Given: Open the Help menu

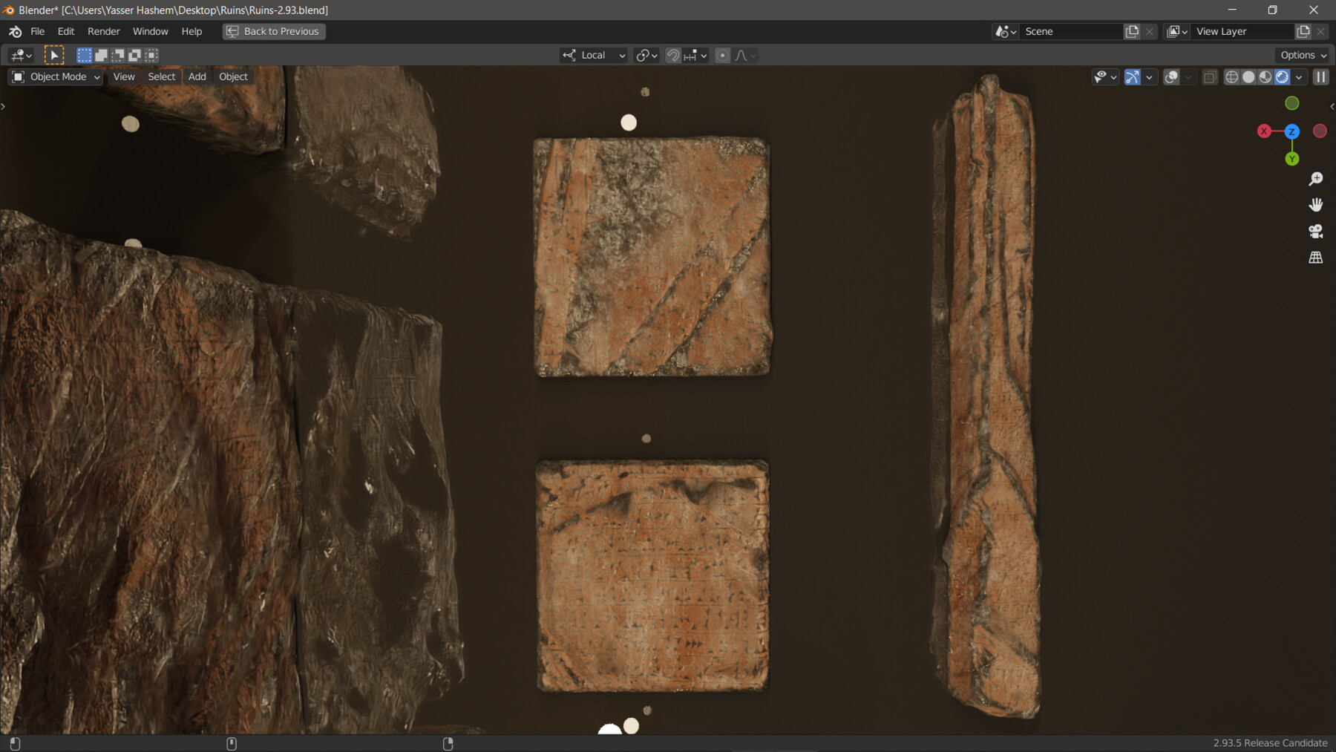Looking at the screenshot, I should coord(191,31).
